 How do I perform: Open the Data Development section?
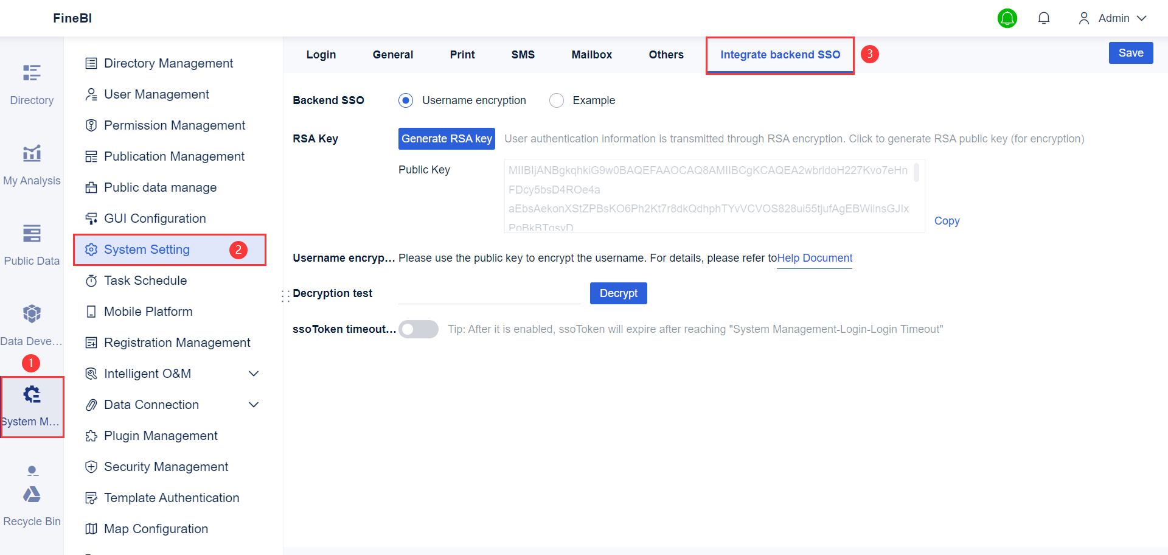point(32,322)
